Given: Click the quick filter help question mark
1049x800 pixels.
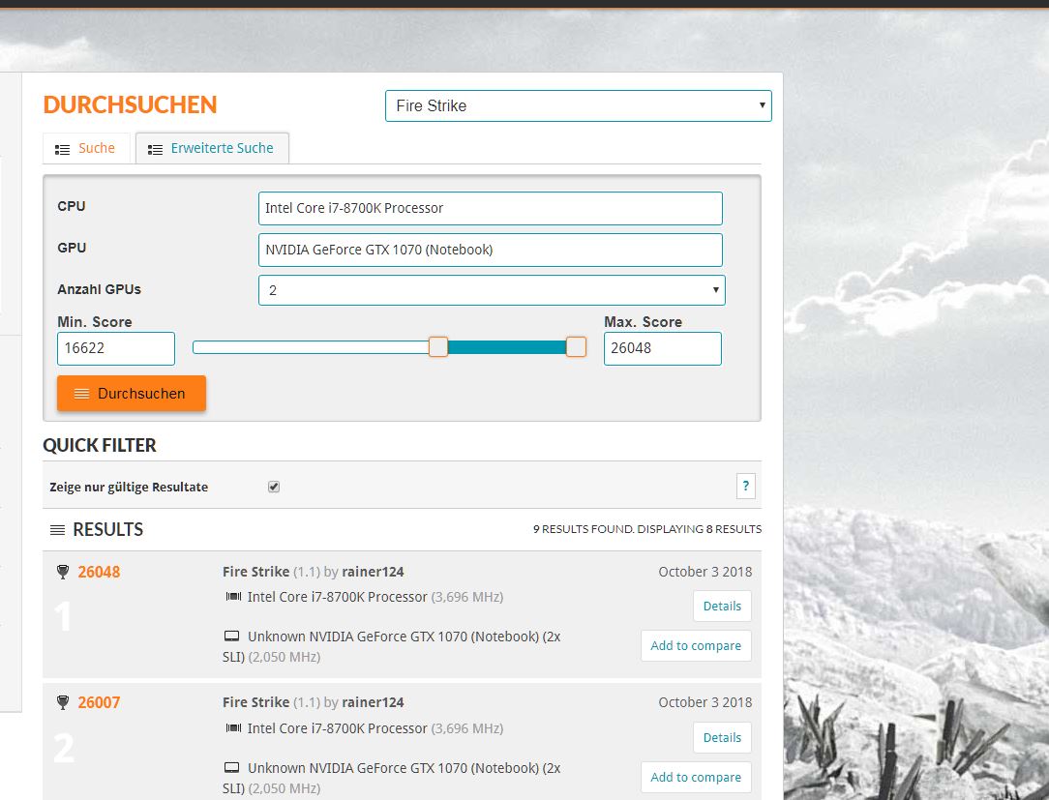Looking at the screenshot, I should [x=745, y=486].
